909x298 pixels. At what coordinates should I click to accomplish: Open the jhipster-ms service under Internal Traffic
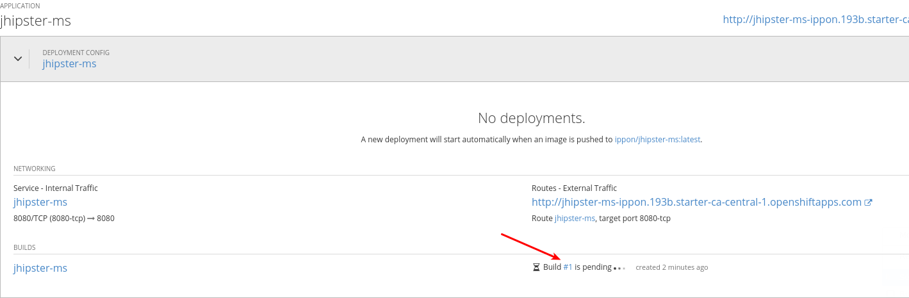[x=40, y=203]
